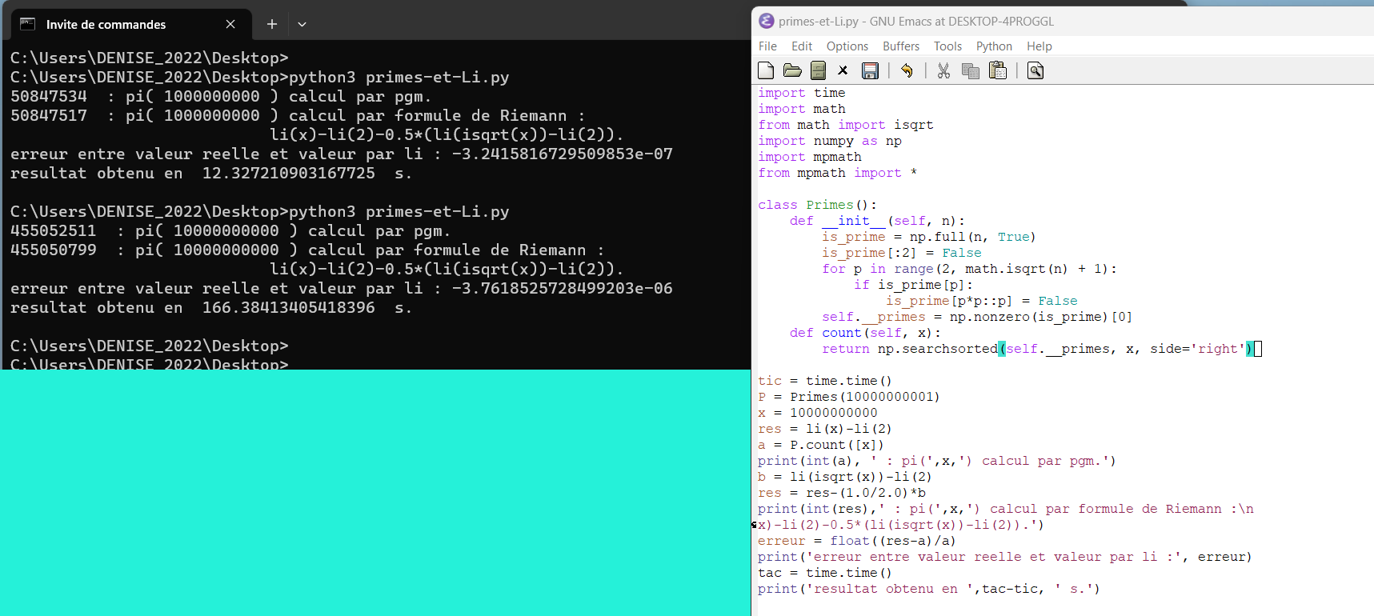The width and height of the screenshot is (1374, 616).
Task: Kill current buffer with the X icon
Action: pos(843,70)
